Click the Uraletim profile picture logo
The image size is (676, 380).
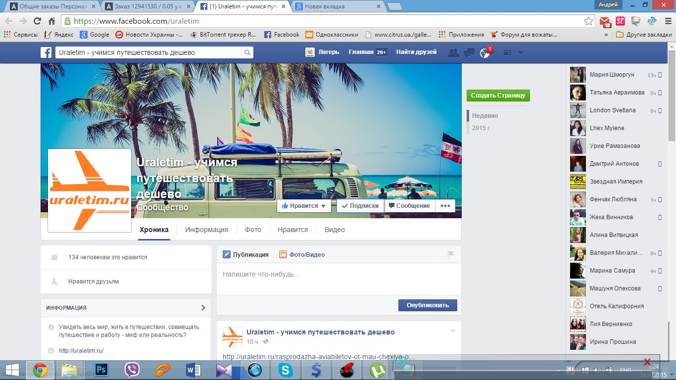click(x=90, y=190)
